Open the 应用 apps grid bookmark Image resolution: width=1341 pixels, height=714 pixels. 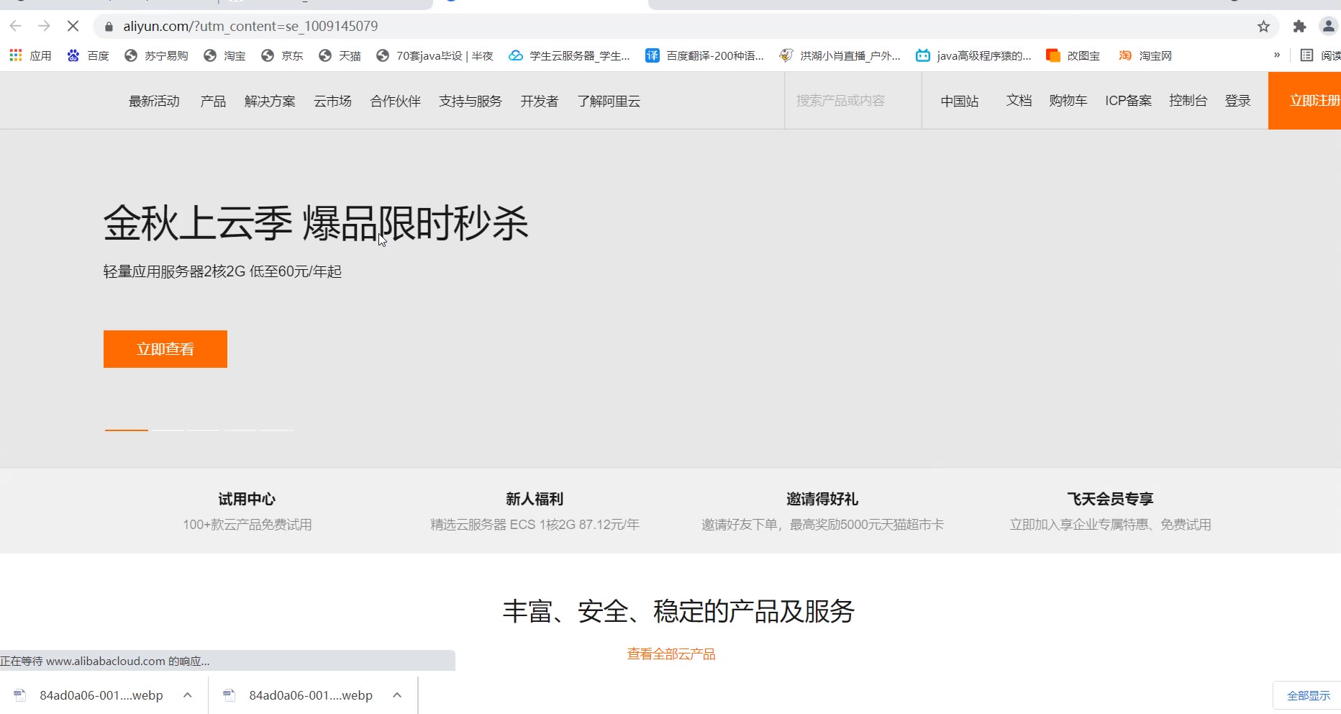point(30,55)
